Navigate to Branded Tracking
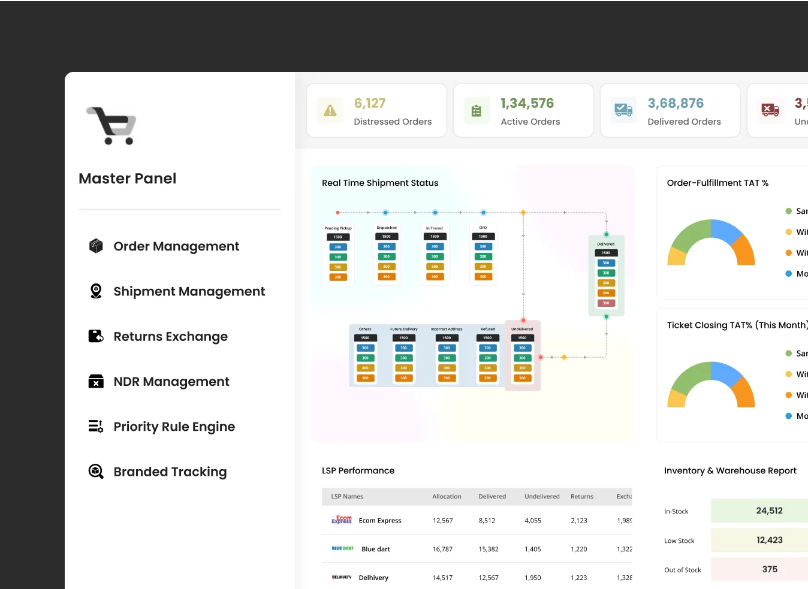 point(170,472)
